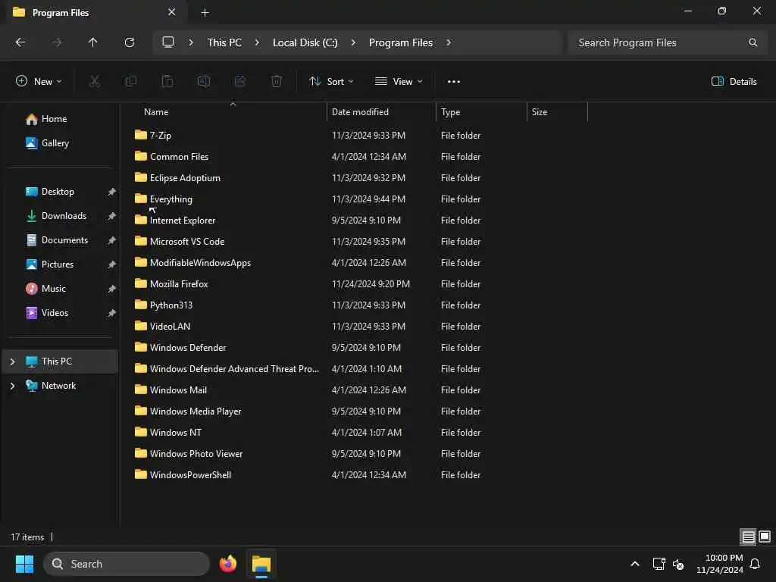This screenshot has width=776, height=582.
Task: Unpin Music using its pin icon
Action: (112, 289)
